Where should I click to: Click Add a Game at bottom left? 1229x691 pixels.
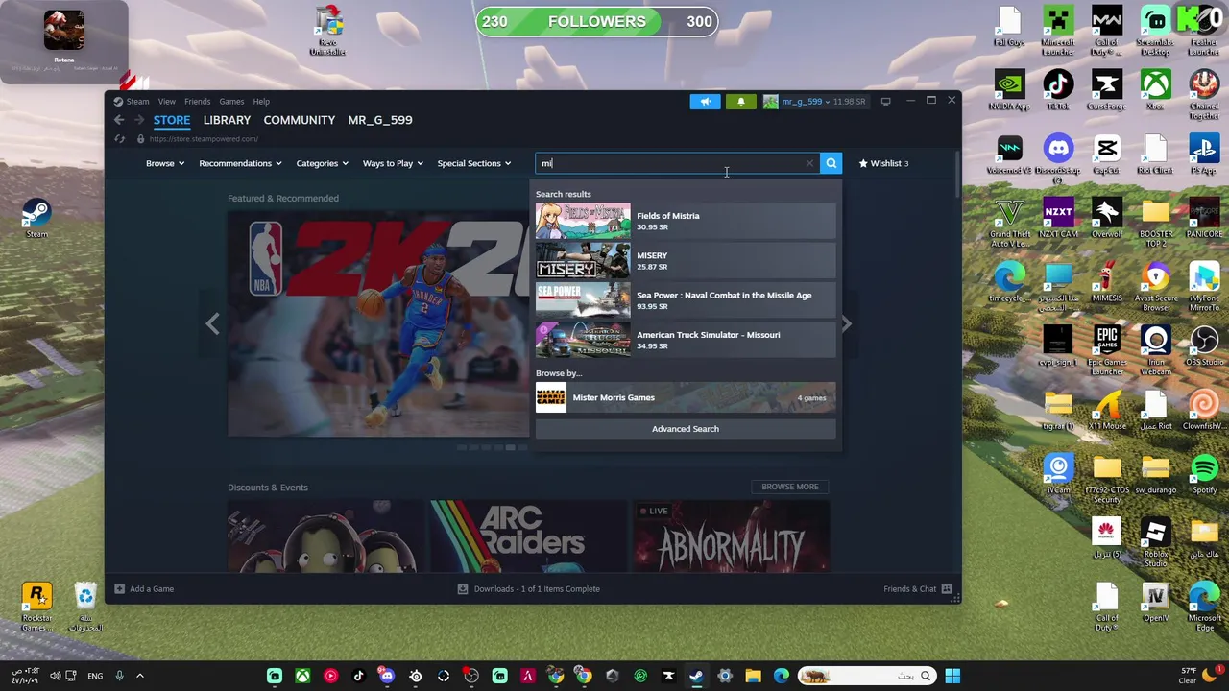(x=144, y=588)
